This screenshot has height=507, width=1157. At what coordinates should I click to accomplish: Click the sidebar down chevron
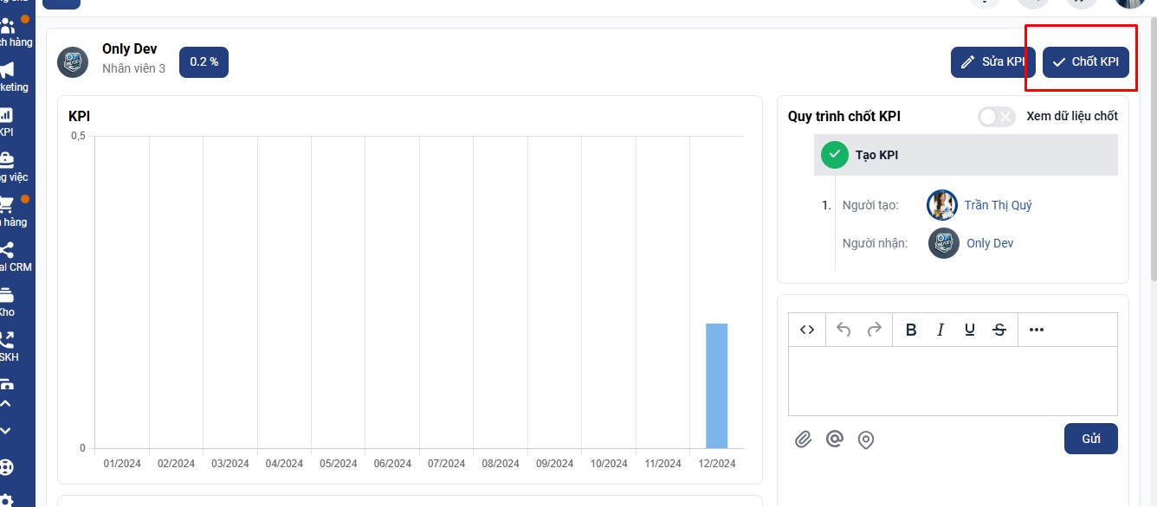point(6,430)
